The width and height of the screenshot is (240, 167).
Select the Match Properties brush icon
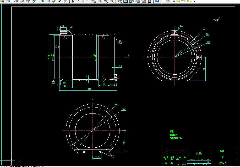click(x=60, y=1)
